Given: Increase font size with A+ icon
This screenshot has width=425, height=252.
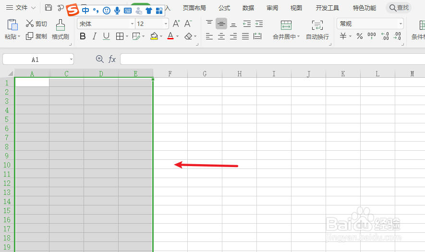Looking at the screenshot, I should [x=176, y=24].
